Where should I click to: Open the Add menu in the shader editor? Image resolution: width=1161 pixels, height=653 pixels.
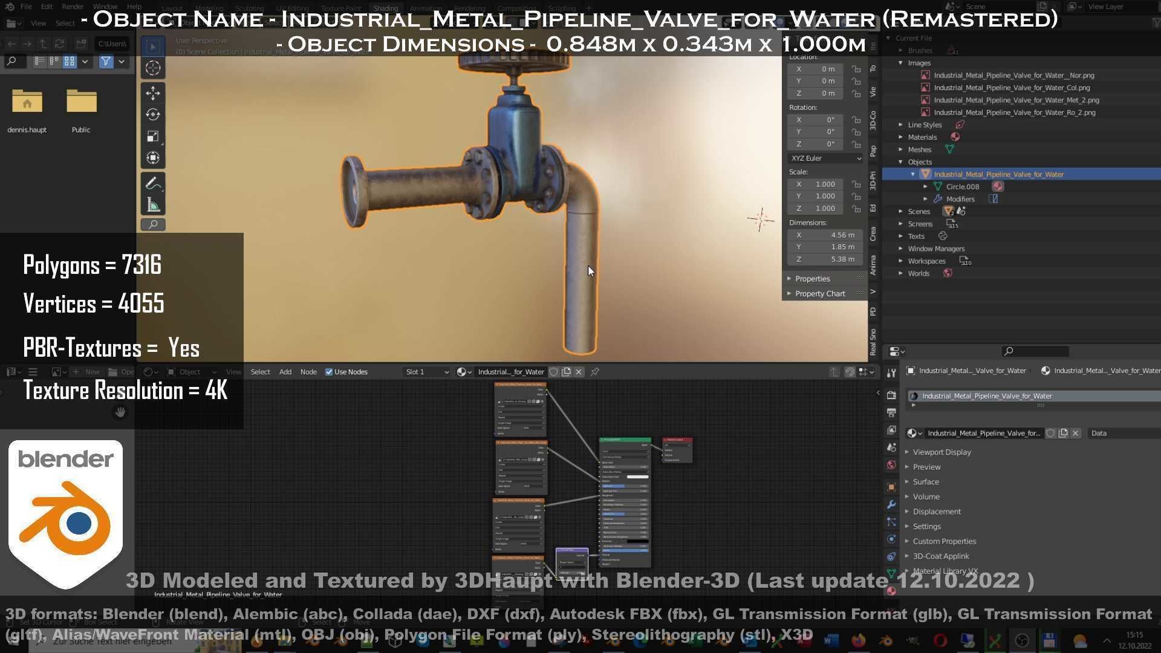click(x=285, y=372)
